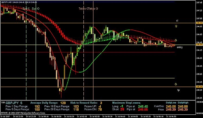Click the 'Maximum StopLosses;' heading
The image size is (203, 118).
pos(126,103)
